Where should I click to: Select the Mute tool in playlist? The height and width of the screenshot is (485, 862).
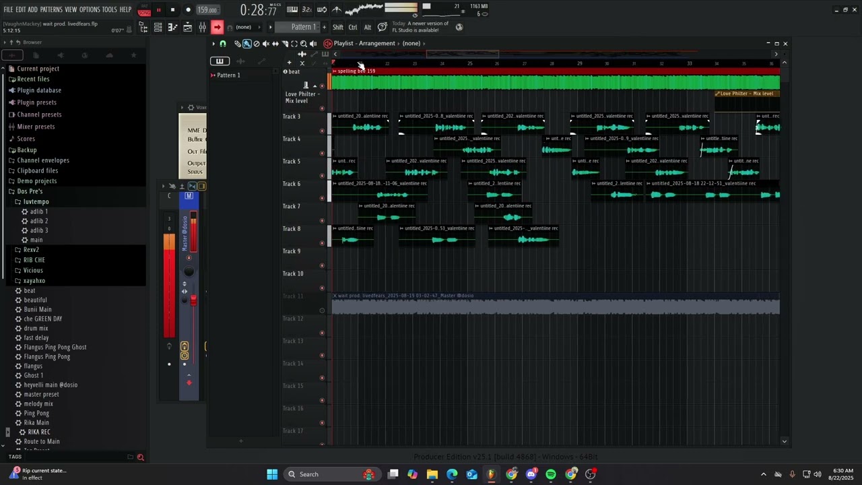coord(265,44)
